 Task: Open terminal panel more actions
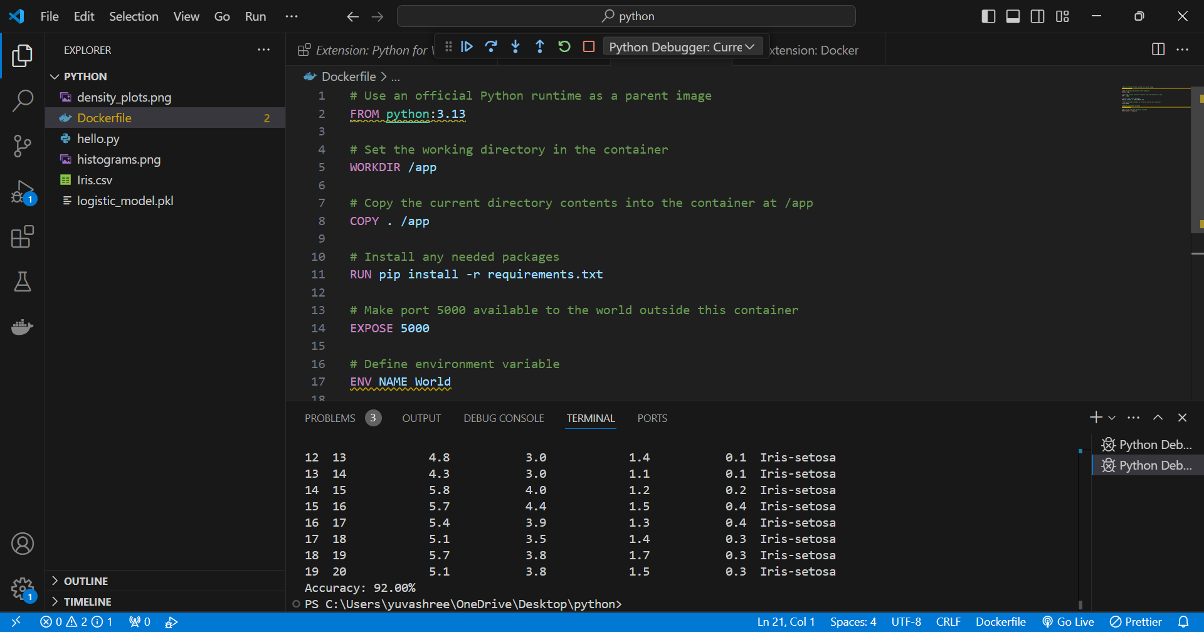(x=1133, y=418)
